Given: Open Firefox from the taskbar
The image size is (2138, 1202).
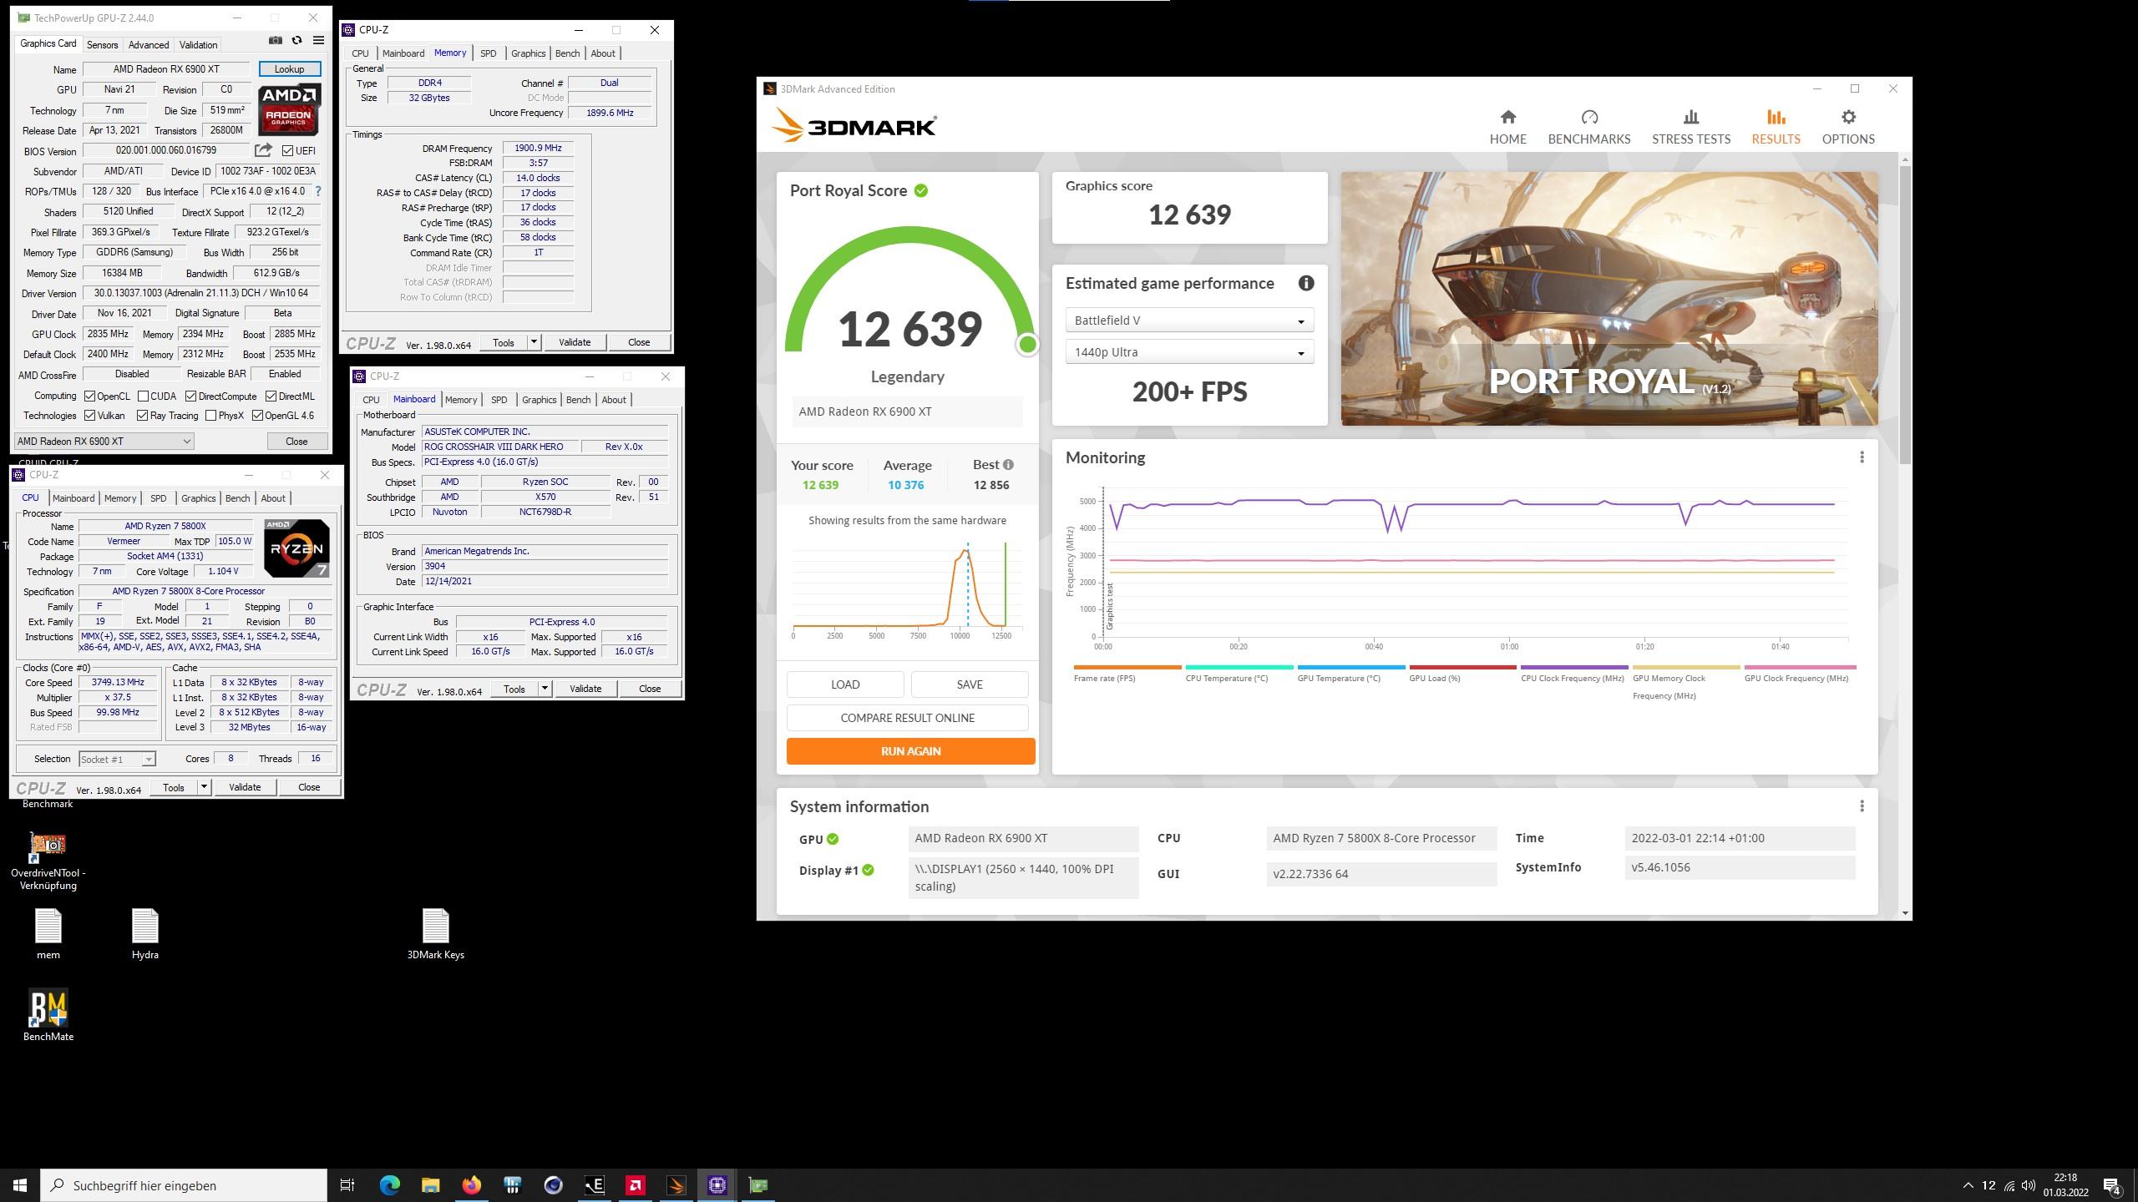Looking at the screenshot, I should pos(472,1185).
